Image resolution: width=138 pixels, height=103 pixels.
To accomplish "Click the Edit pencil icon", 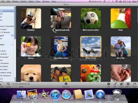I will (115, 85).
